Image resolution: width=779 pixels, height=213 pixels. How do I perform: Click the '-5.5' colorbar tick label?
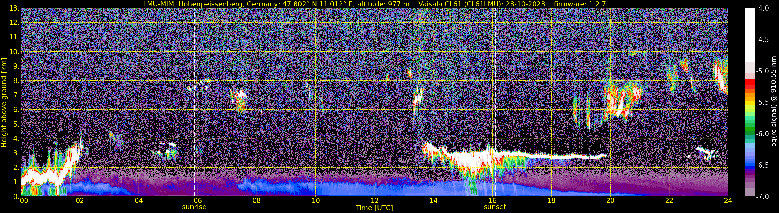coord(762,103)
